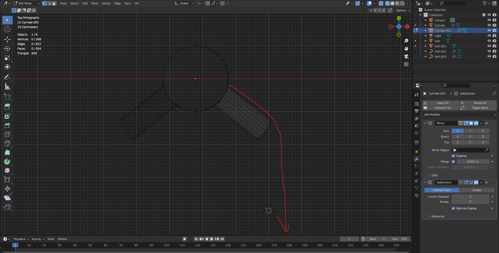This screenshot has height=253, width=499.
Task: Open the Material properties tab
Action: (417, 195)
